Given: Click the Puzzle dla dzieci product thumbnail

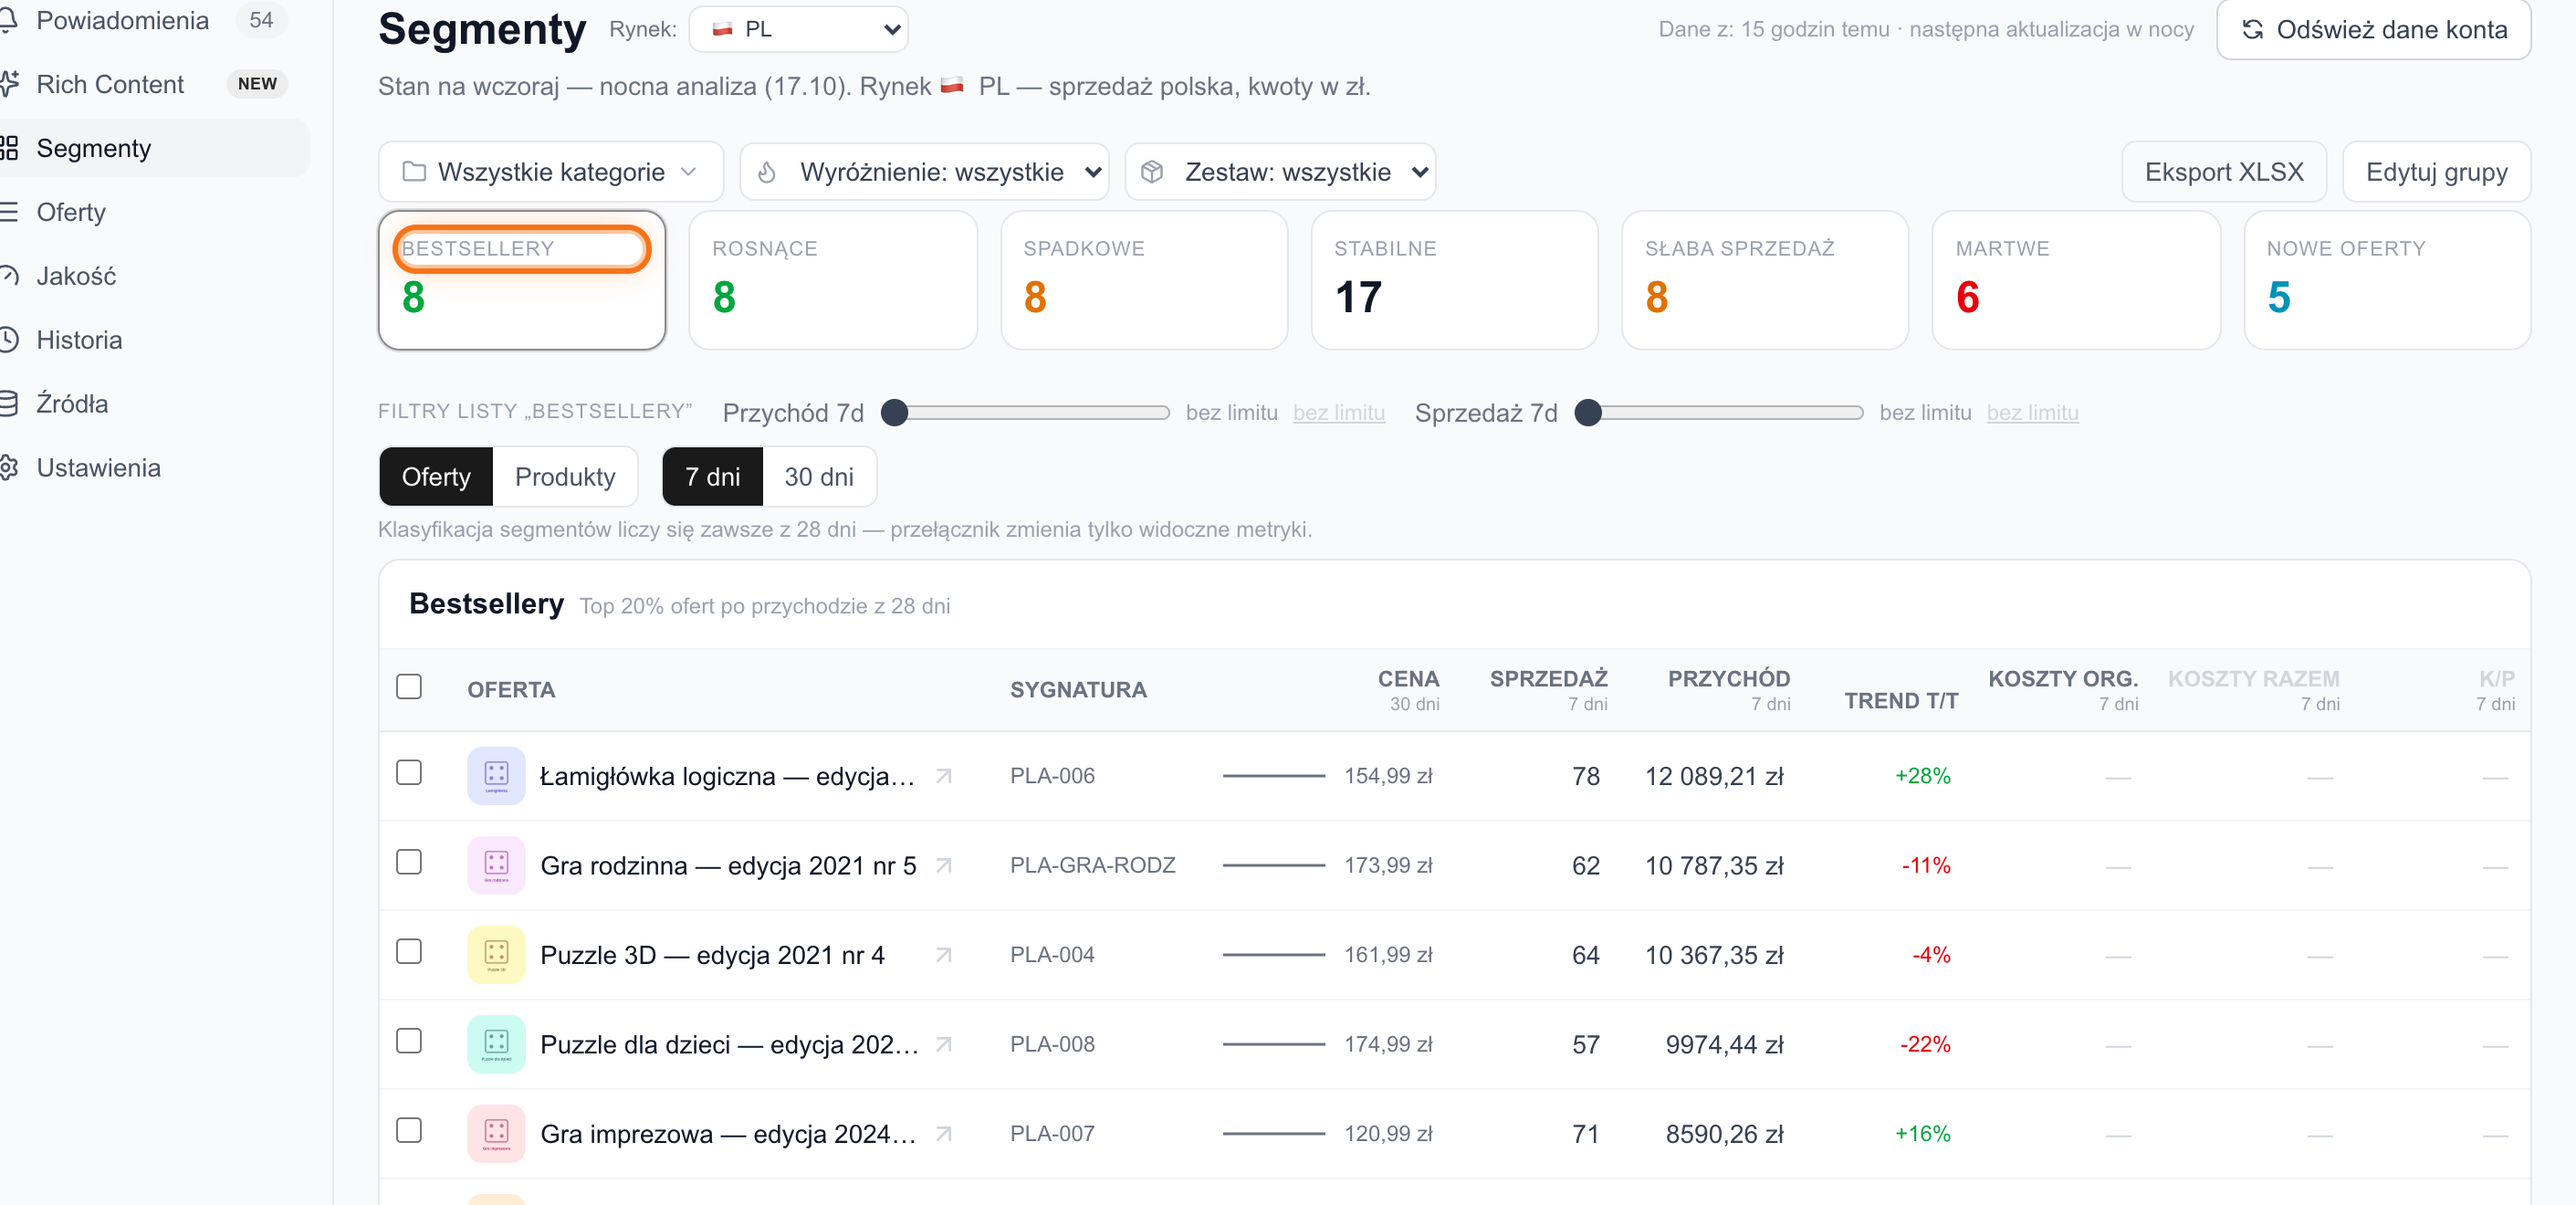Looking at the screenshot, I should [496, 1045].
